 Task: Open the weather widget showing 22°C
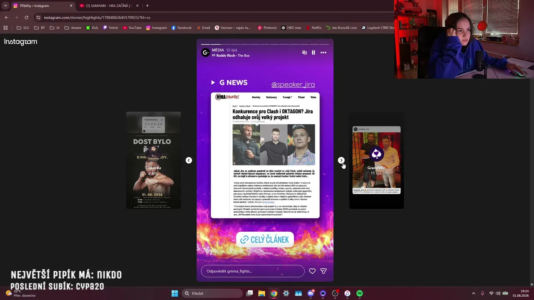coord(20,293)
